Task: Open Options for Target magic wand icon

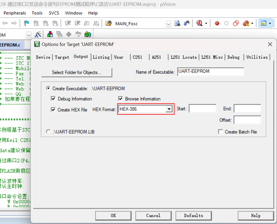Action: click(x=38, y=34)
